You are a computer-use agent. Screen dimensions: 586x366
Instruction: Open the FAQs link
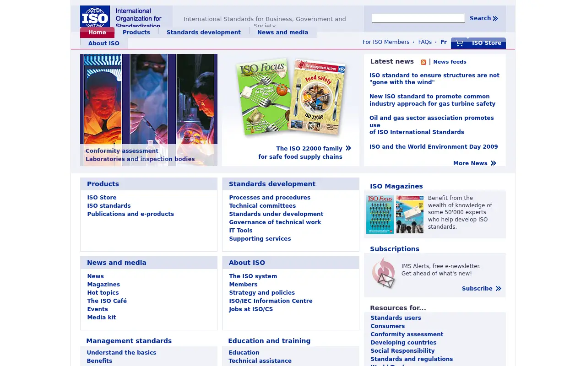coord(425,42)
